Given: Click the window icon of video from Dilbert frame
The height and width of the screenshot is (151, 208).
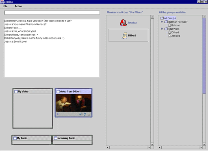Looking at the screenshot, I should [x=58, y=91].
